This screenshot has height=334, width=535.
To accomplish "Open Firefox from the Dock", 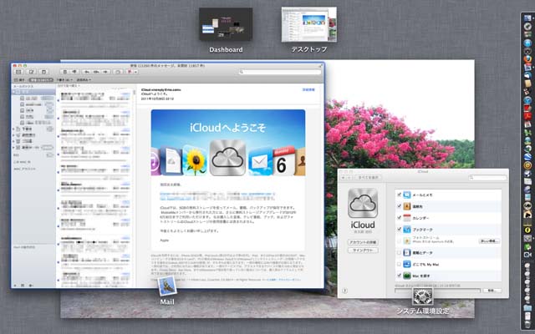I will [527, 59].
